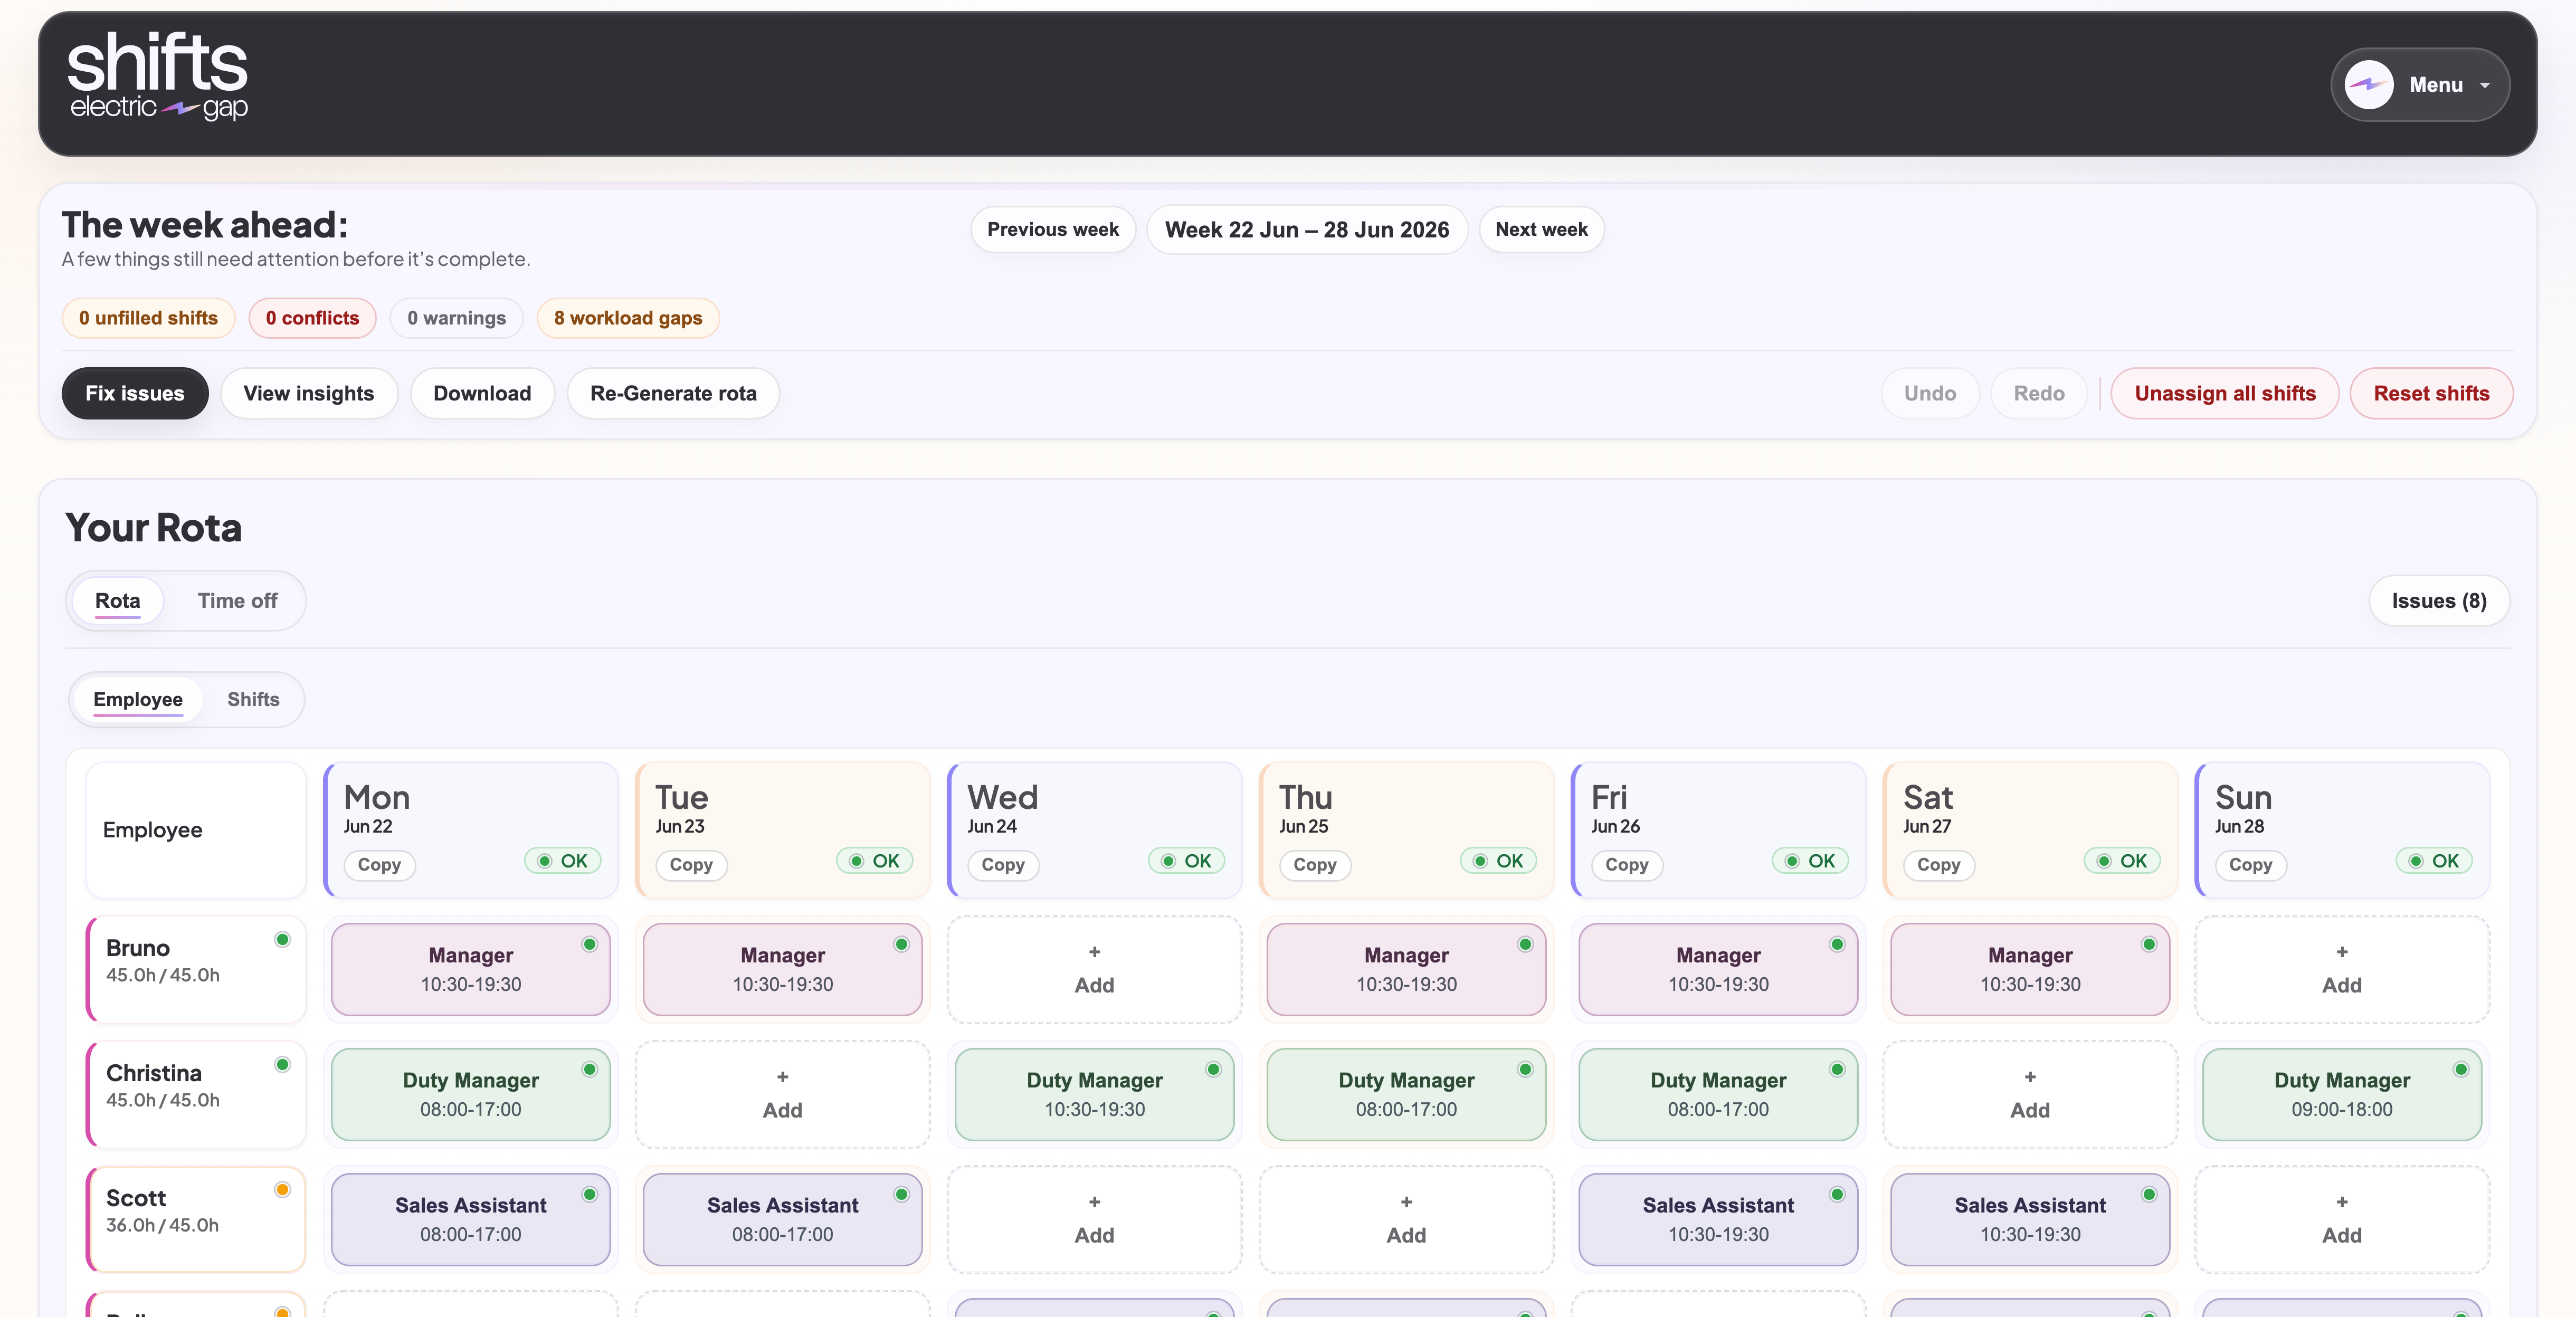Click Bruno's green status dot
The width and height of the screenshot is (2576, 1317).
(x=283, y=940)
